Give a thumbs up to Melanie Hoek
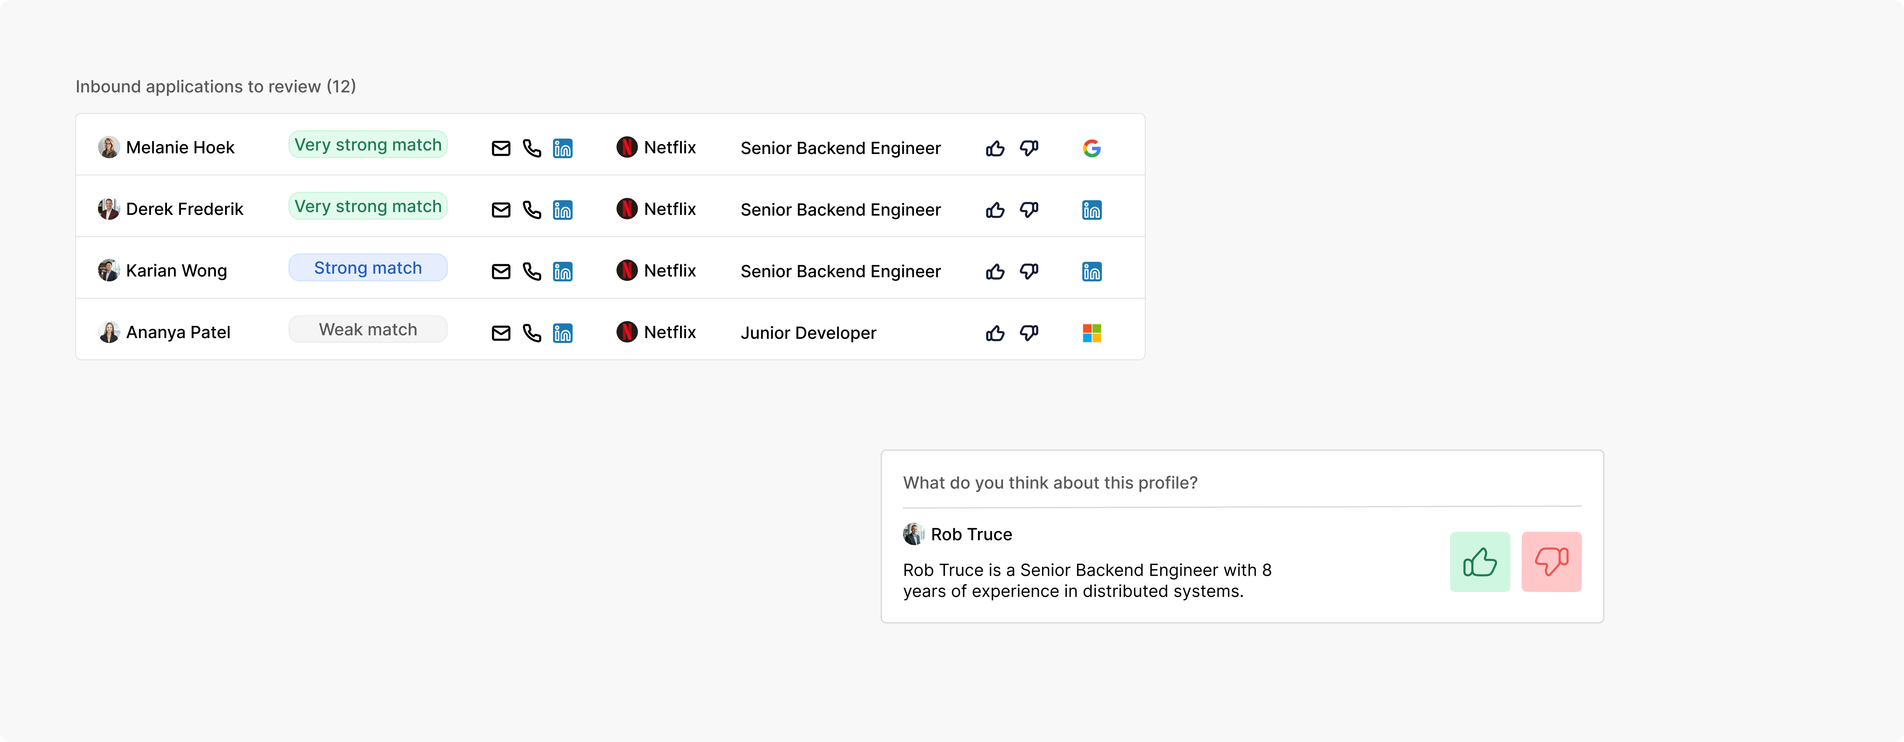The image size is (1904, 742). (x=995, y=148)
